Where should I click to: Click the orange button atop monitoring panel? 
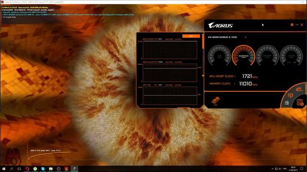click(191, 36)
